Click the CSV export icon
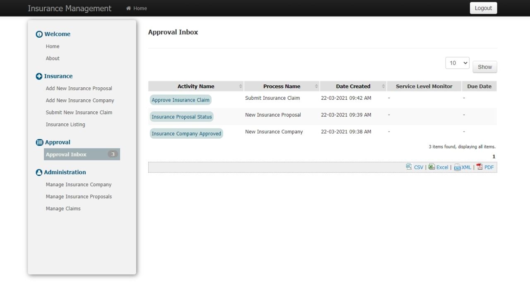The height and width of the screenshot is (298, 530). (x=409, y=167)
